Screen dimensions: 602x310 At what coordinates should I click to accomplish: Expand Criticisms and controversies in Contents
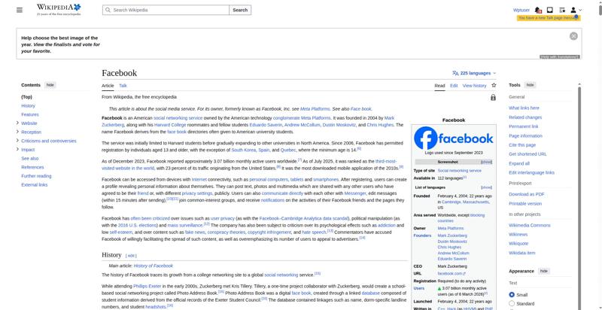pos(17,141)
